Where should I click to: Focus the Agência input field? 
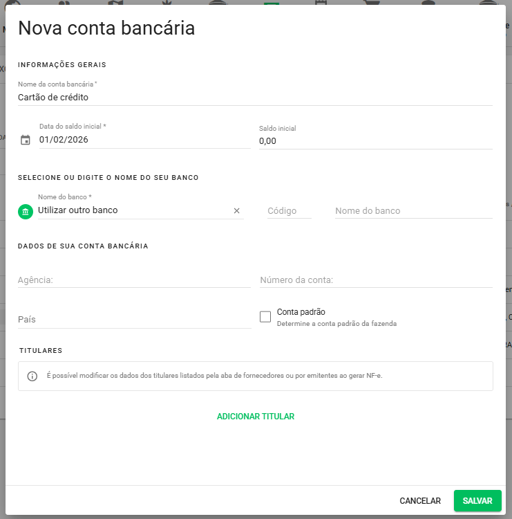click(x=134, y=280)
